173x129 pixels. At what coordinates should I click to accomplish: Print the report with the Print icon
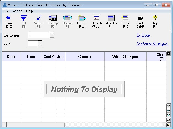pyautogui.click(x=140, y=21)
